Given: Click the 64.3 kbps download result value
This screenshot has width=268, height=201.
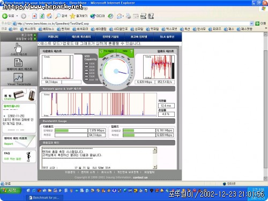Looking at the screenshot, I should (51, 82).
